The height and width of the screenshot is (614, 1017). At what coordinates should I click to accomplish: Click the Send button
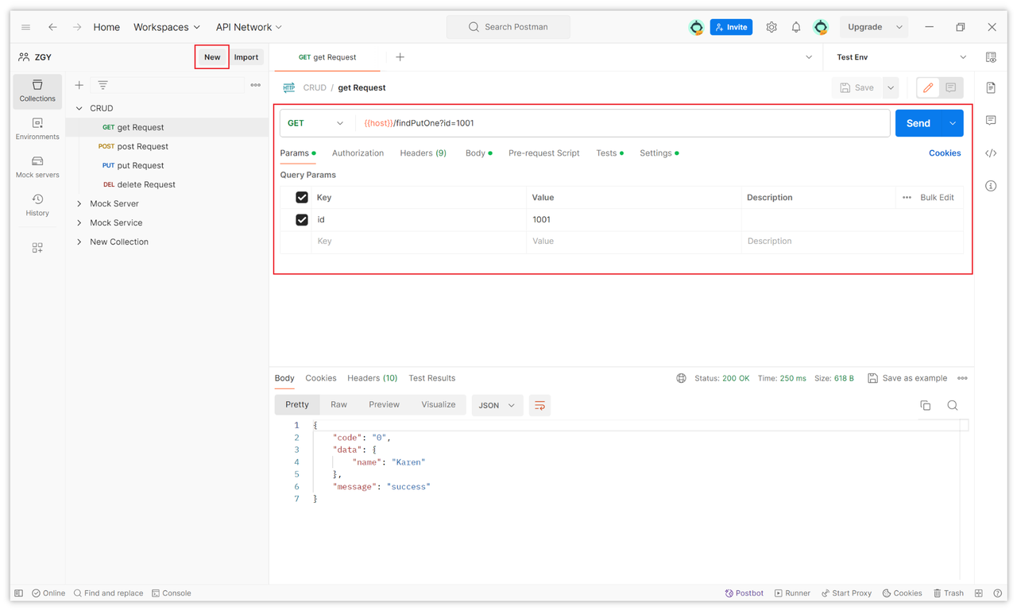coord(918,123)
